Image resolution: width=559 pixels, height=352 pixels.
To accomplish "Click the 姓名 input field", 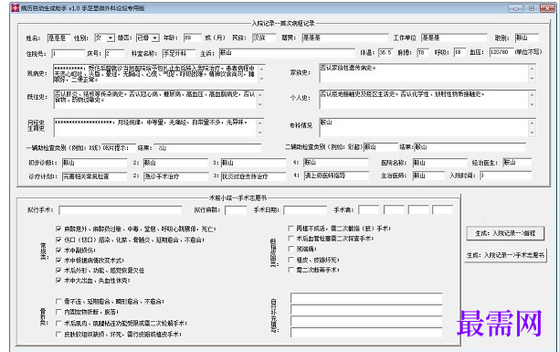I will point(58,37).
